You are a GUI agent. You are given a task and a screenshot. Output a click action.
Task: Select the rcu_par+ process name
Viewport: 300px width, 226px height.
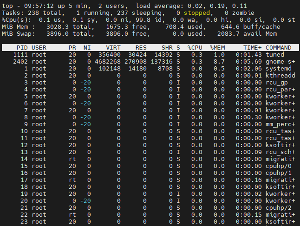280,90
